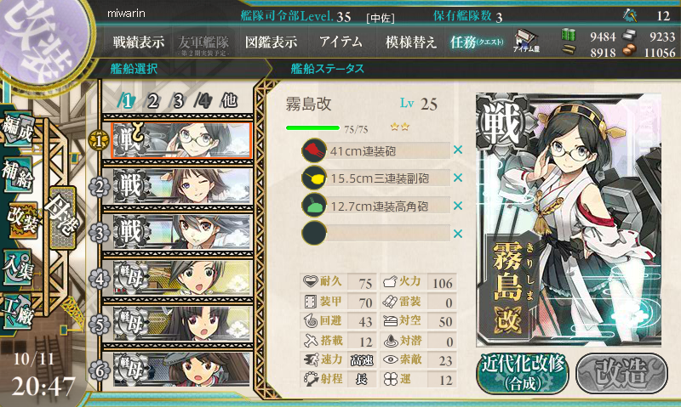Viewport: 681px width, 407px height.
Task: Open the 任務 quest menu
Action: (x=477, y=42)
